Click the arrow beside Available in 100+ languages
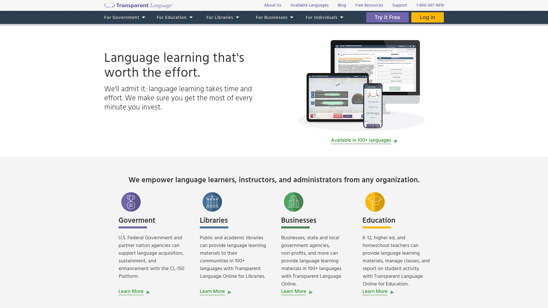548x308 pixels. pyautogui.click(x=396, y=141)
